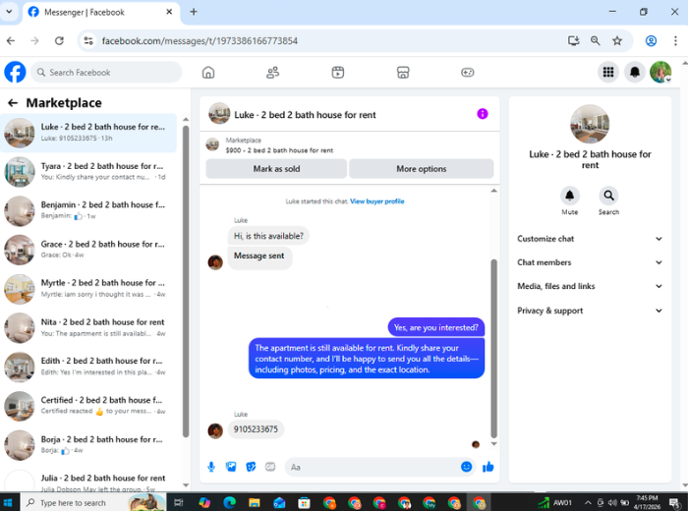The width and height of the screenshot is (688, 511).
Task: Open Edith's conversation in the list
Action: click(x=88, y=367)
